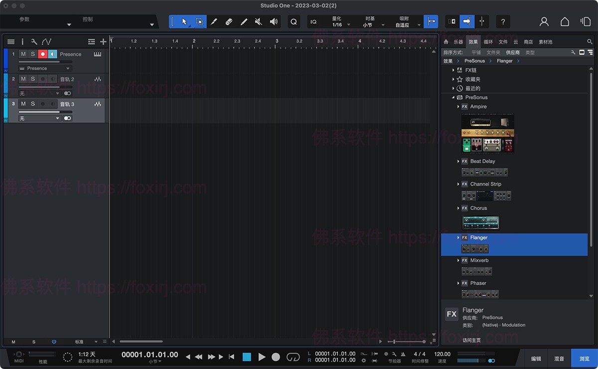Image resolution: width=598 pixels, height=369 pixels.
Task: Click the 混音 button at bottom right
Action: pos(559,359)
